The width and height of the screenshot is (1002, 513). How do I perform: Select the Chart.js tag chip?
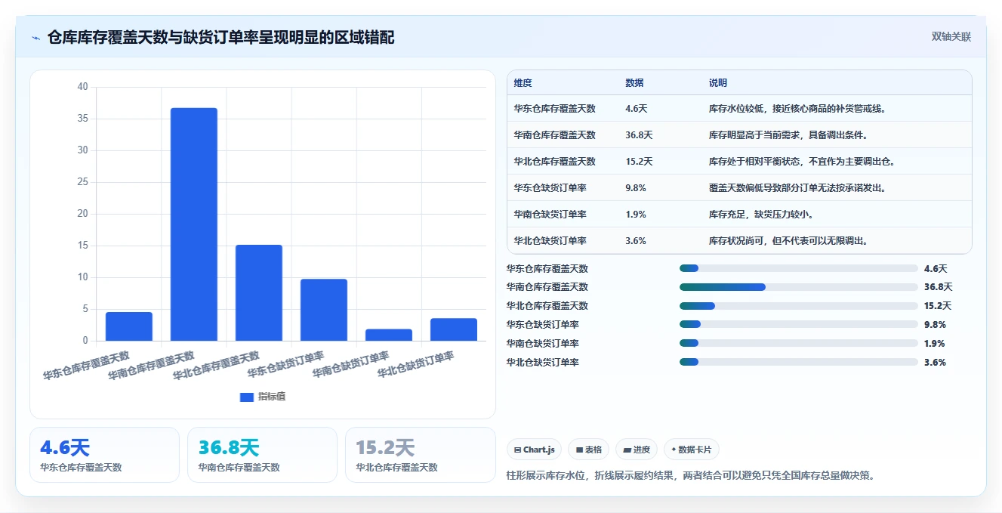[534, 450]
